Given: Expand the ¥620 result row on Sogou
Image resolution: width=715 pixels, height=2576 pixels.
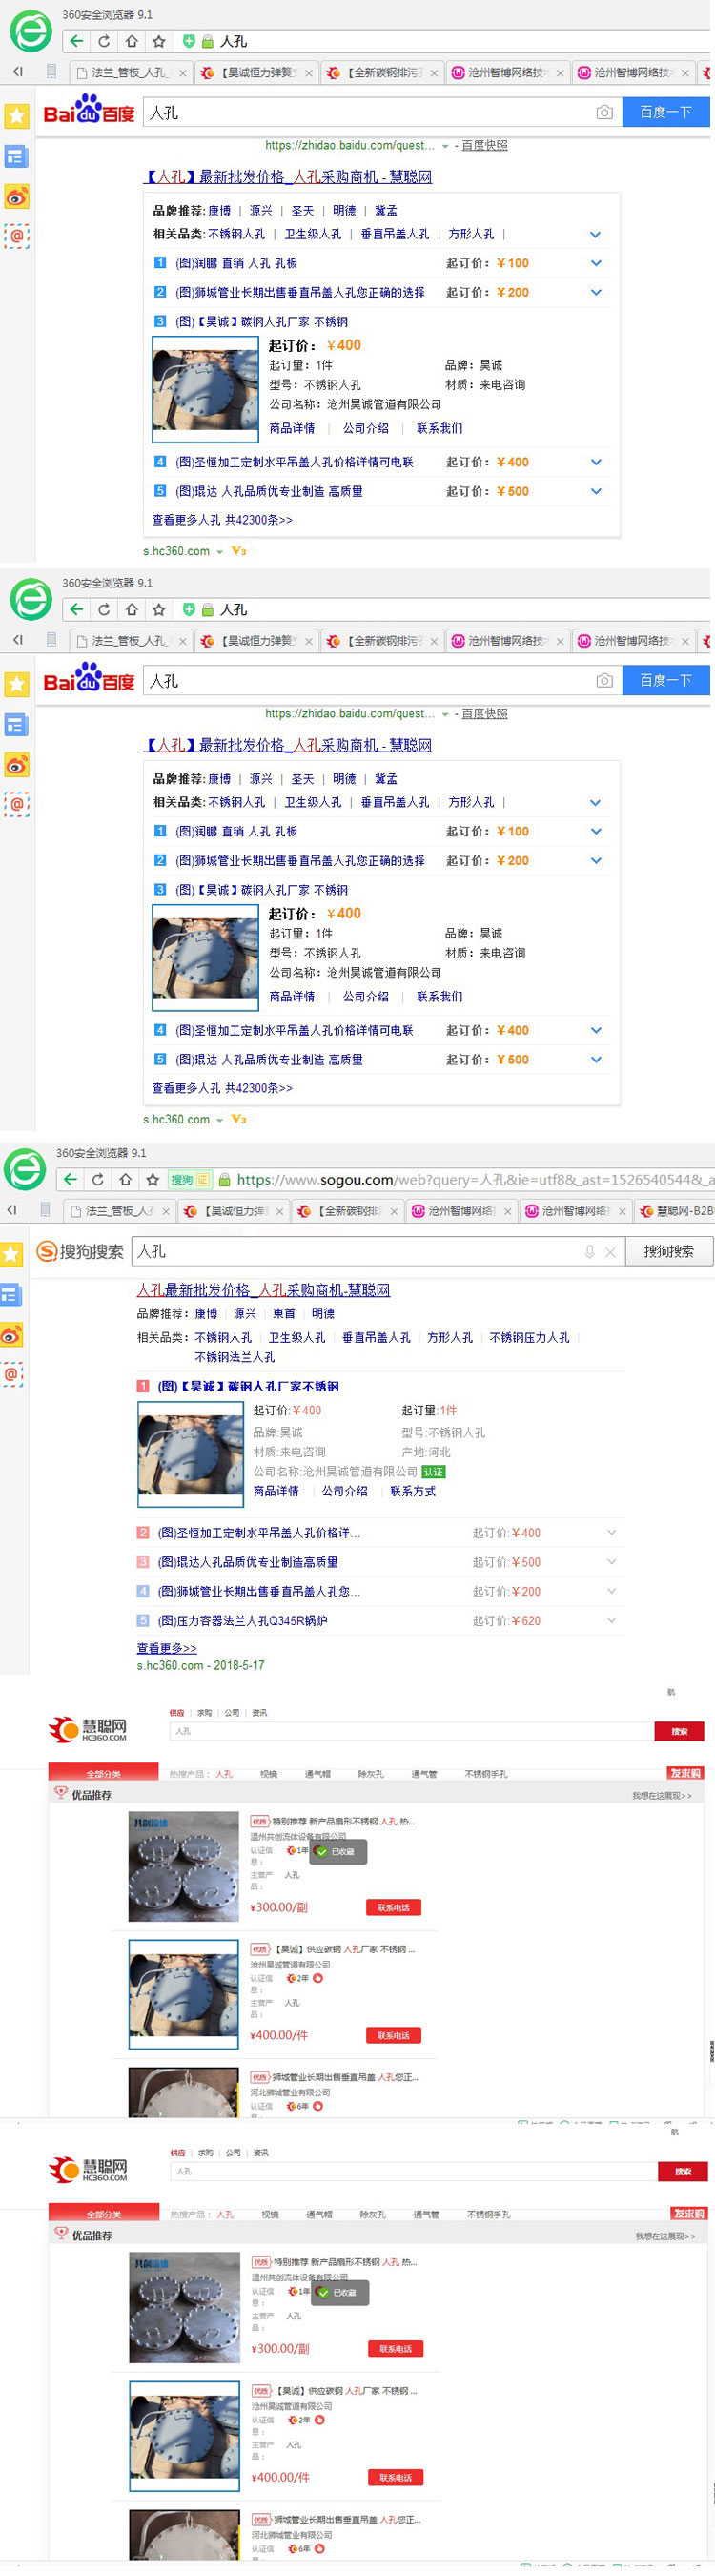Looking at the screenshot, I should click(612, 1620).
